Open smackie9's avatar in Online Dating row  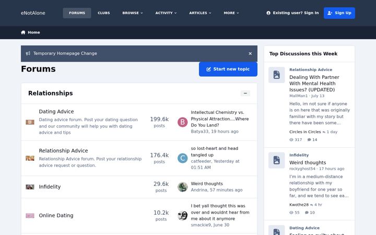(182, 216)
